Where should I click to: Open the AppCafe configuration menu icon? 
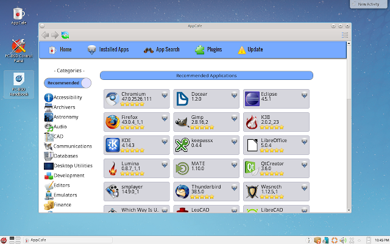345,35
